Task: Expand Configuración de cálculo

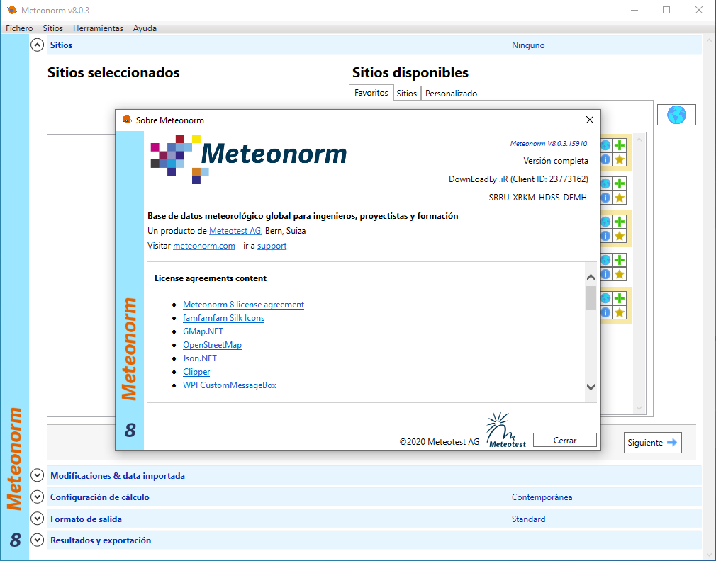Action: tap(37, 497)
